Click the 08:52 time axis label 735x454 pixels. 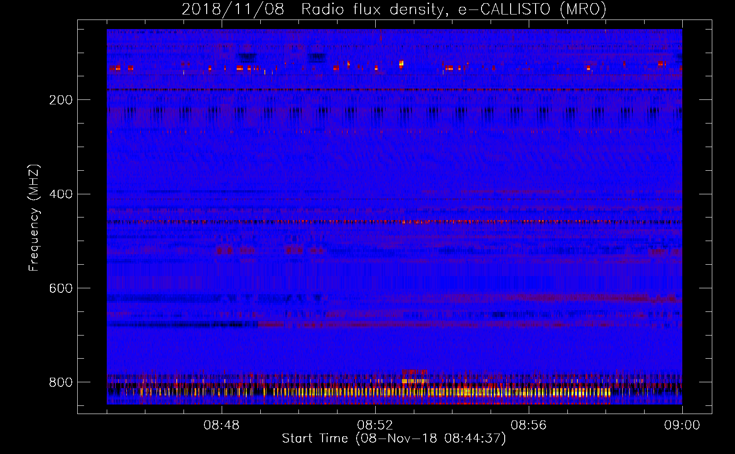tap(375, 425)
